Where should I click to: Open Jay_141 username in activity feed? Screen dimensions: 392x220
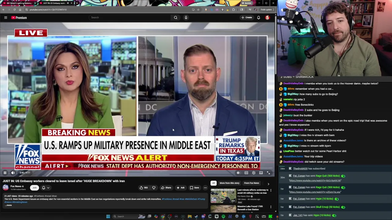pyautogui.click(x=298, y=215)
